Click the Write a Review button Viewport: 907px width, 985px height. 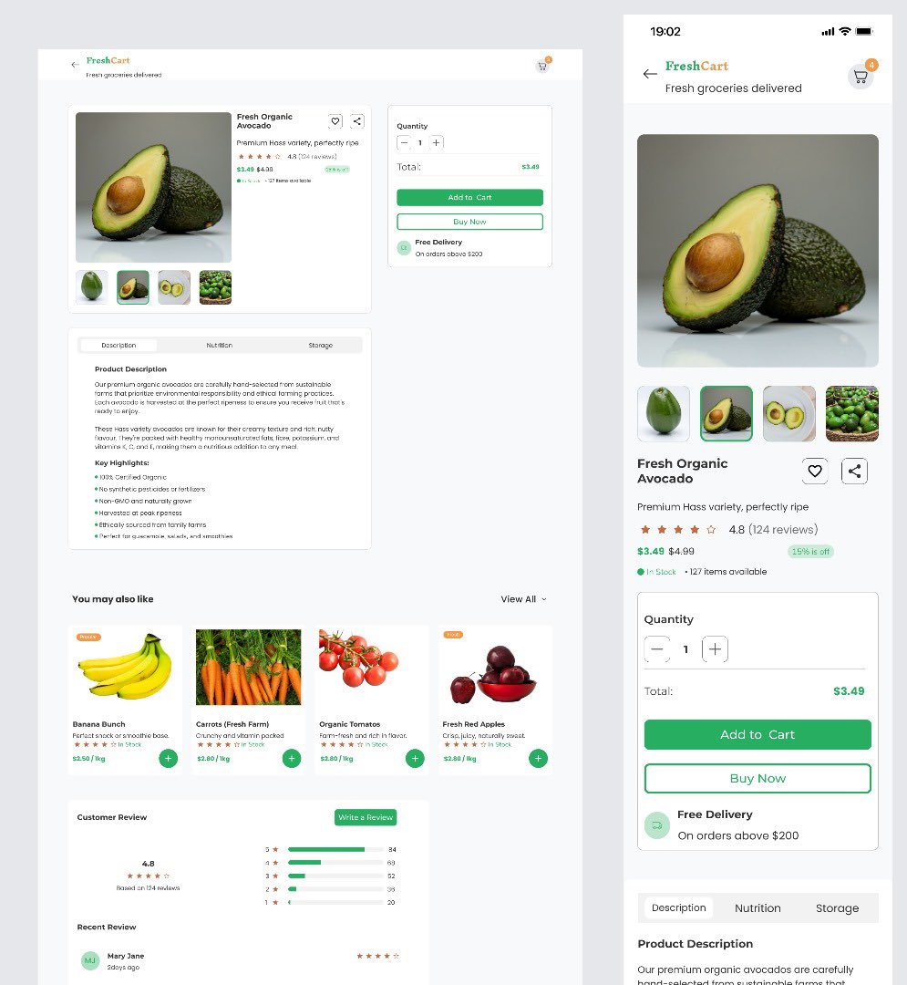(x=366, y=817)
